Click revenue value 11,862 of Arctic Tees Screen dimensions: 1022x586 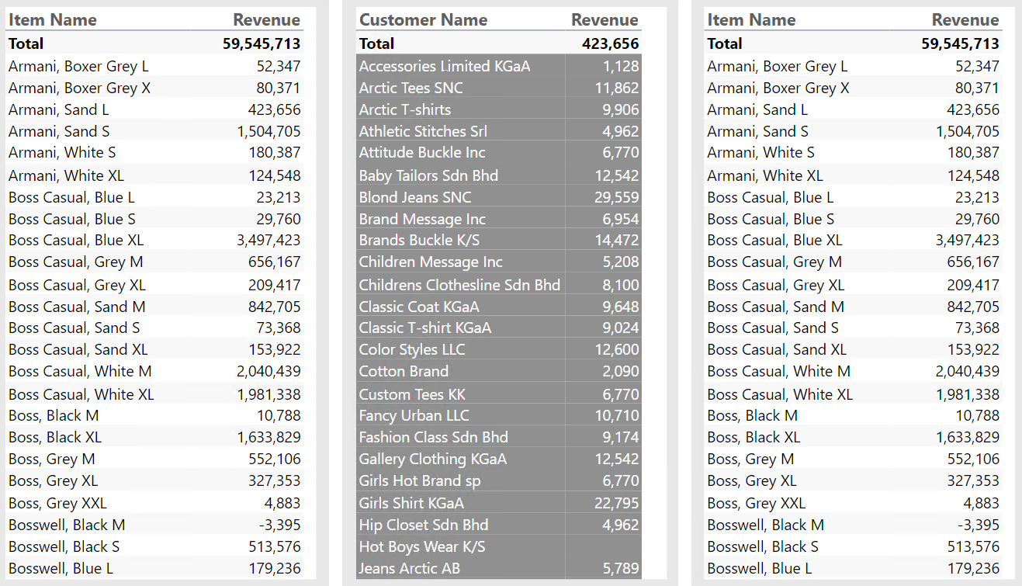click(617, 88)
